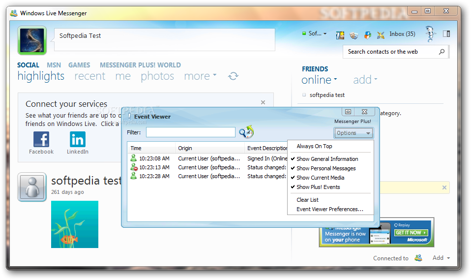
Task: Click the butterfly tools icon beside Inbox
Action: [381, 35]
